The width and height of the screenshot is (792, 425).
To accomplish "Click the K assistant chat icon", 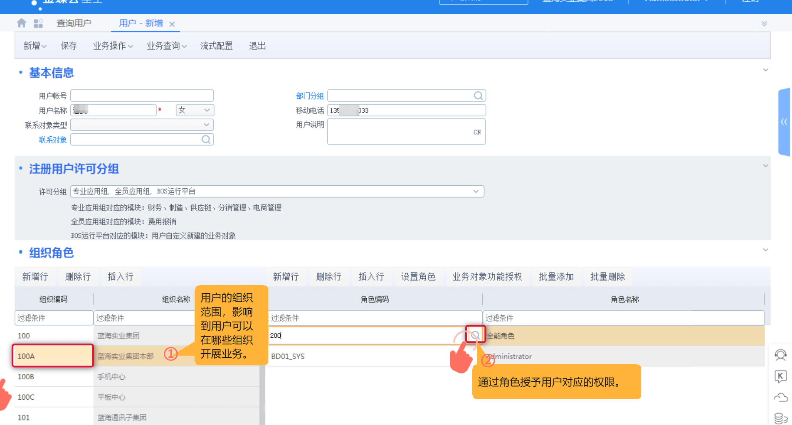I will [x=781, y=376].
